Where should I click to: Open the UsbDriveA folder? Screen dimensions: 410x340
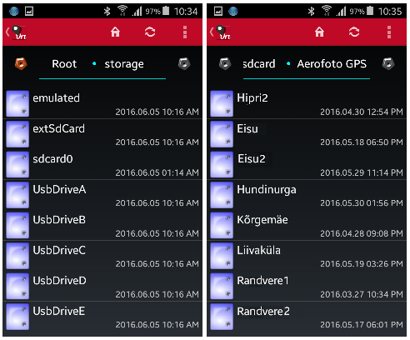(x=102, y=195)
